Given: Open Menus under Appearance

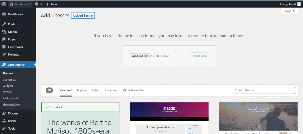Looking at the screenshot, I should tap(7, 92).
